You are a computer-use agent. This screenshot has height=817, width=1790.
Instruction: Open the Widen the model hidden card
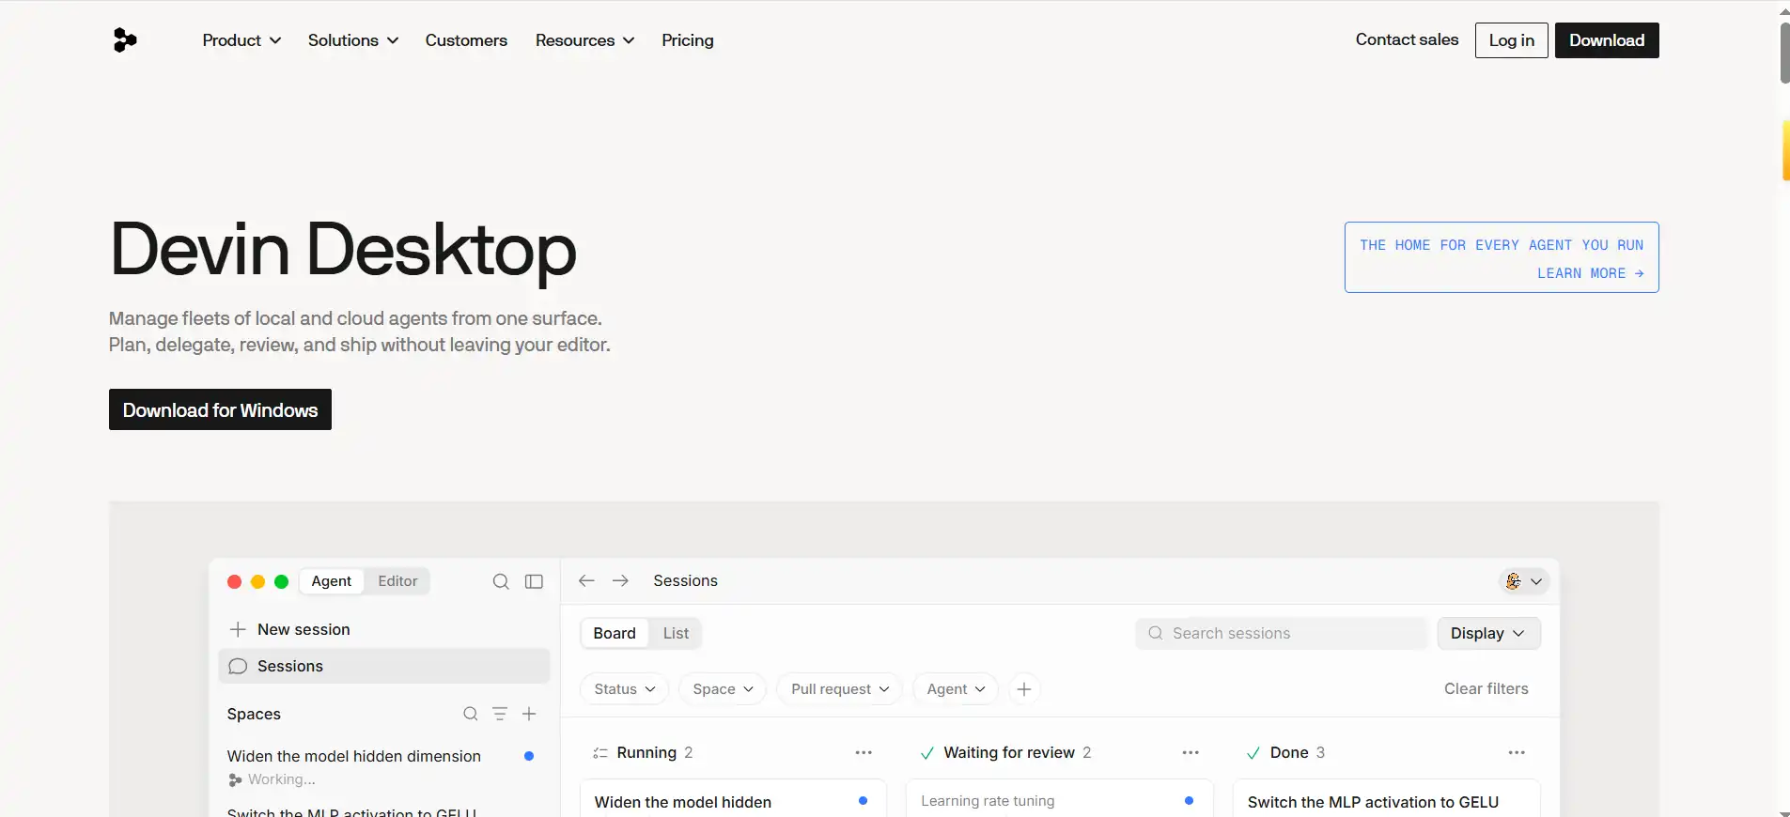[x=733, y=798]
